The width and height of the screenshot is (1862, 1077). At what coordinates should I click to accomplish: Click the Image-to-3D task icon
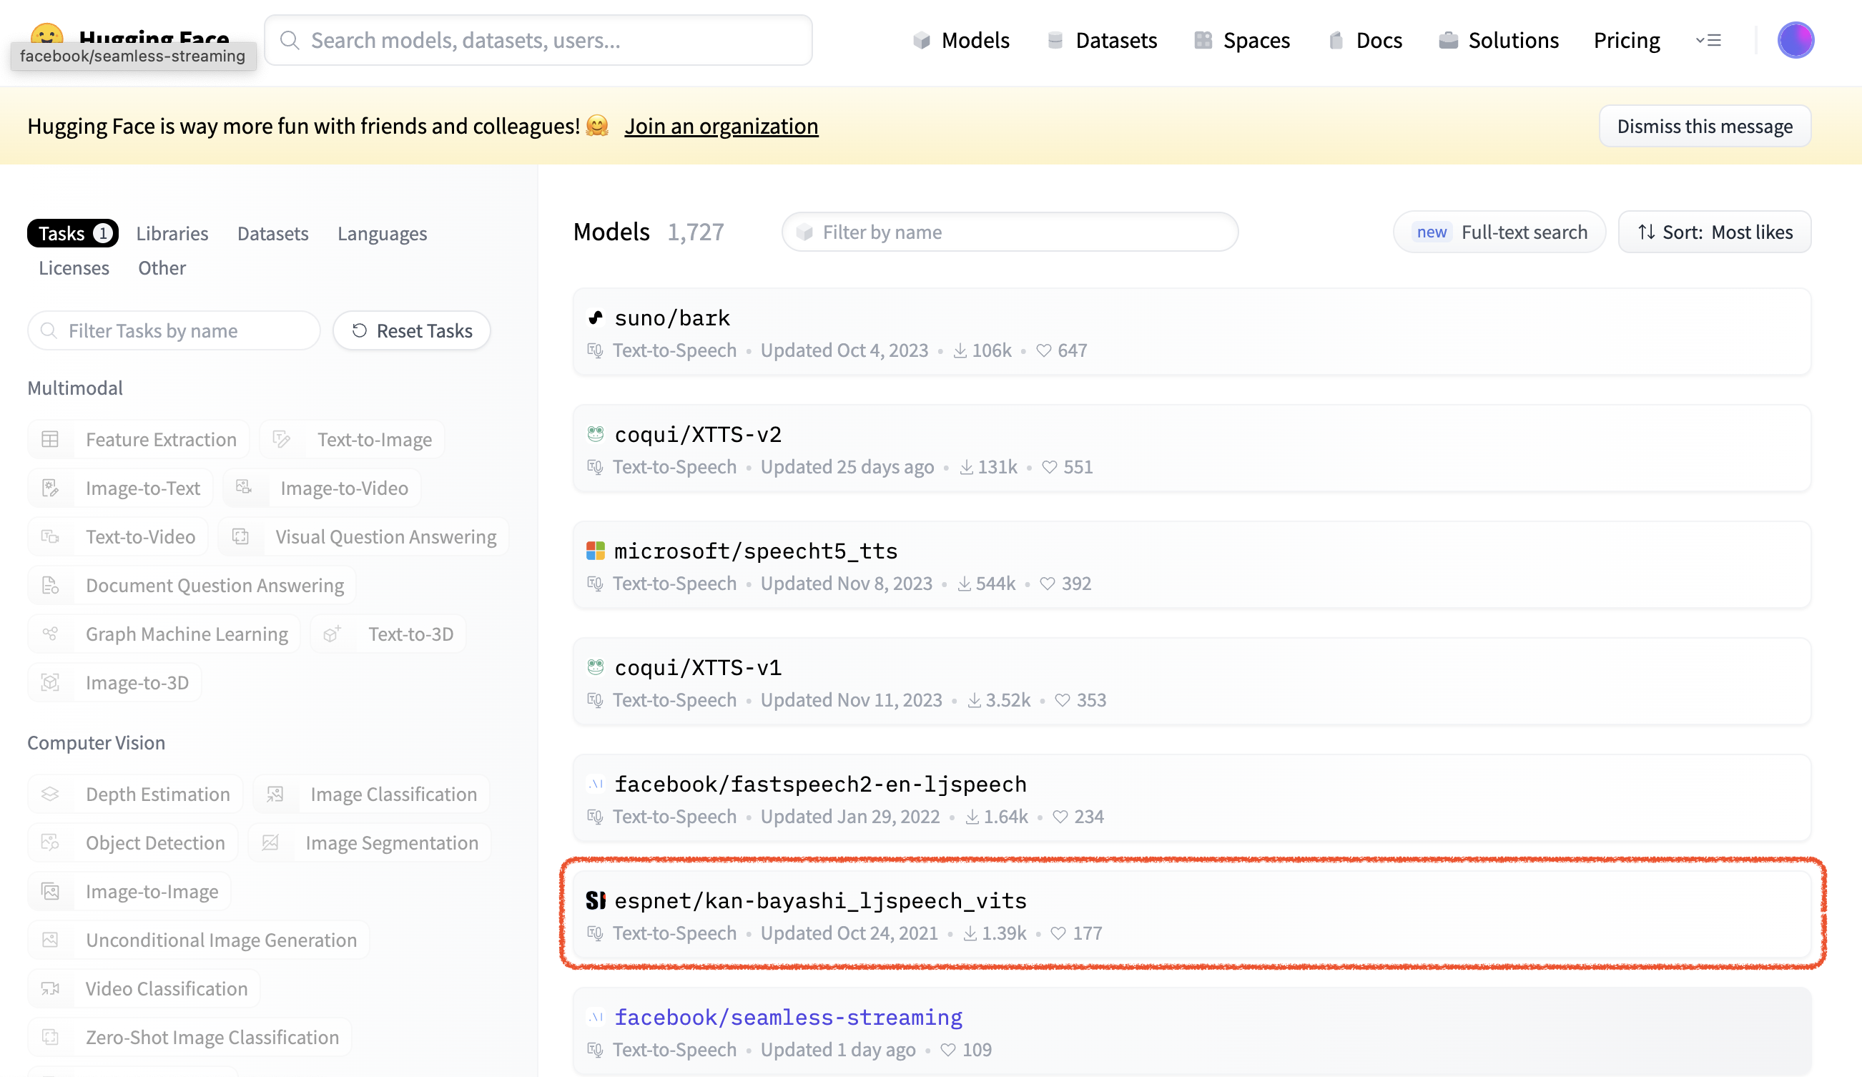[50, 682]
